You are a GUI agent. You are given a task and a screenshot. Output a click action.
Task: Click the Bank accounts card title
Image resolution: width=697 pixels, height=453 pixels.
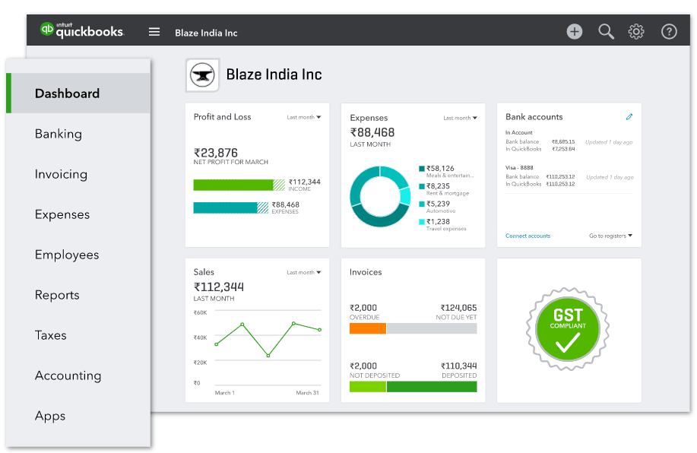[x=534, y=117]
